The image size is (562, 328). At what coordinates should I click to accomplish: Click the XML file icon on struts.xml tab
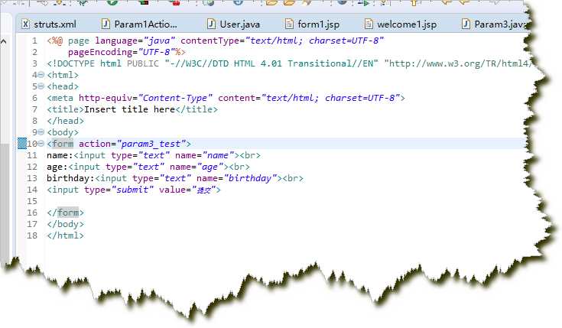click(25, 24)
